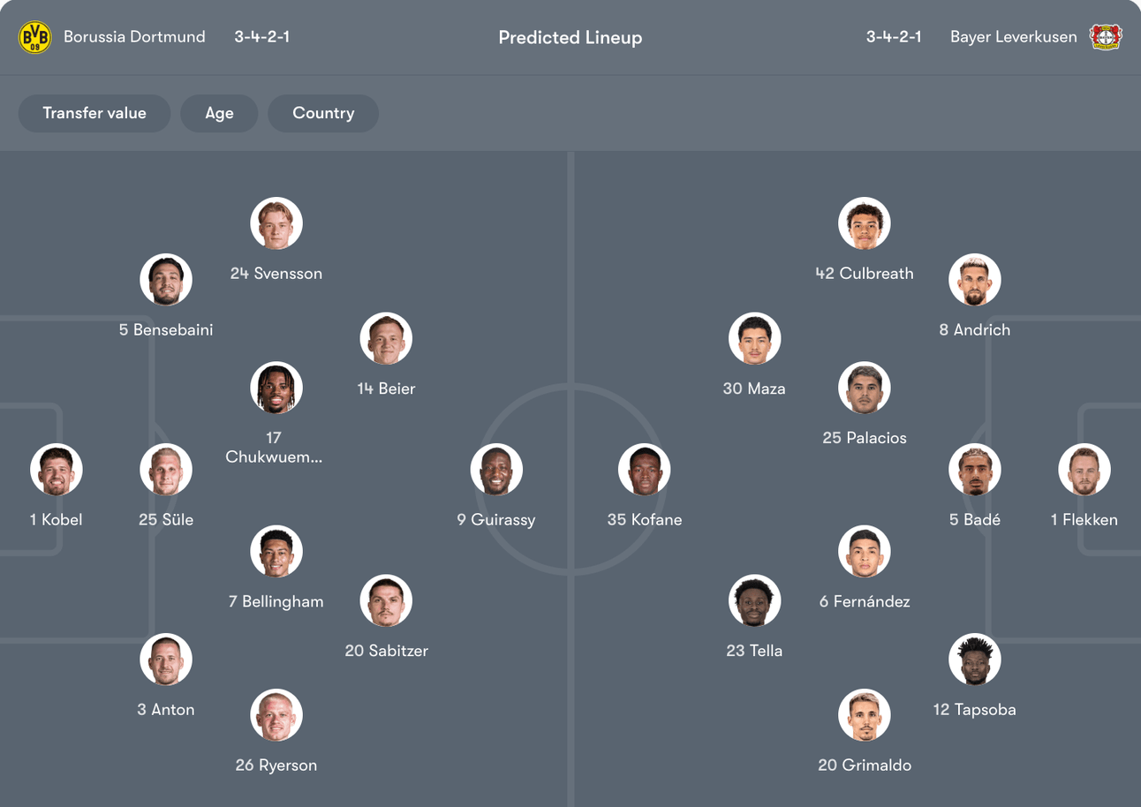Select Chukwuemeka's player photo
This screenshot has width=1141, height=807.
pyautogui.click(x=276, y=388)
